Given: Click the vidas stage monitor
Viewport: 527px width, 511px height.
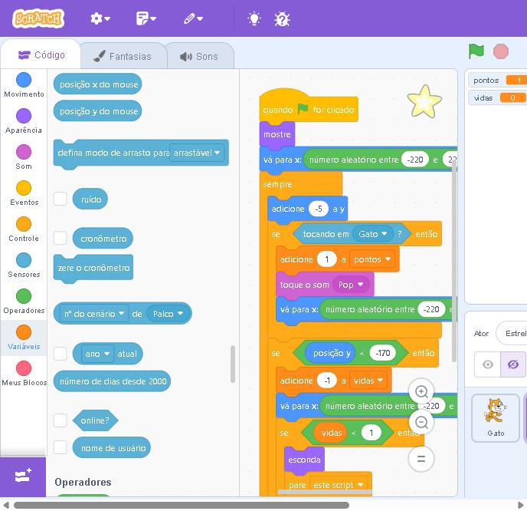Looking at the screenshot, I should click(x=498, y=98).
